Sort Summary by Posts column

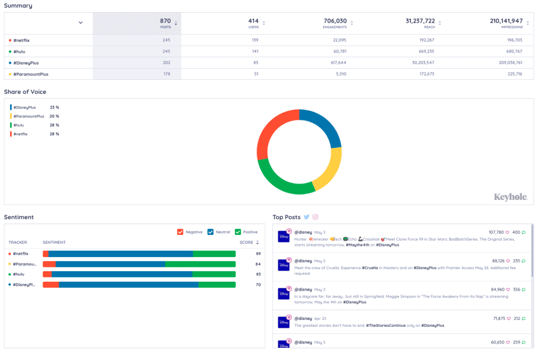(175, 24)
